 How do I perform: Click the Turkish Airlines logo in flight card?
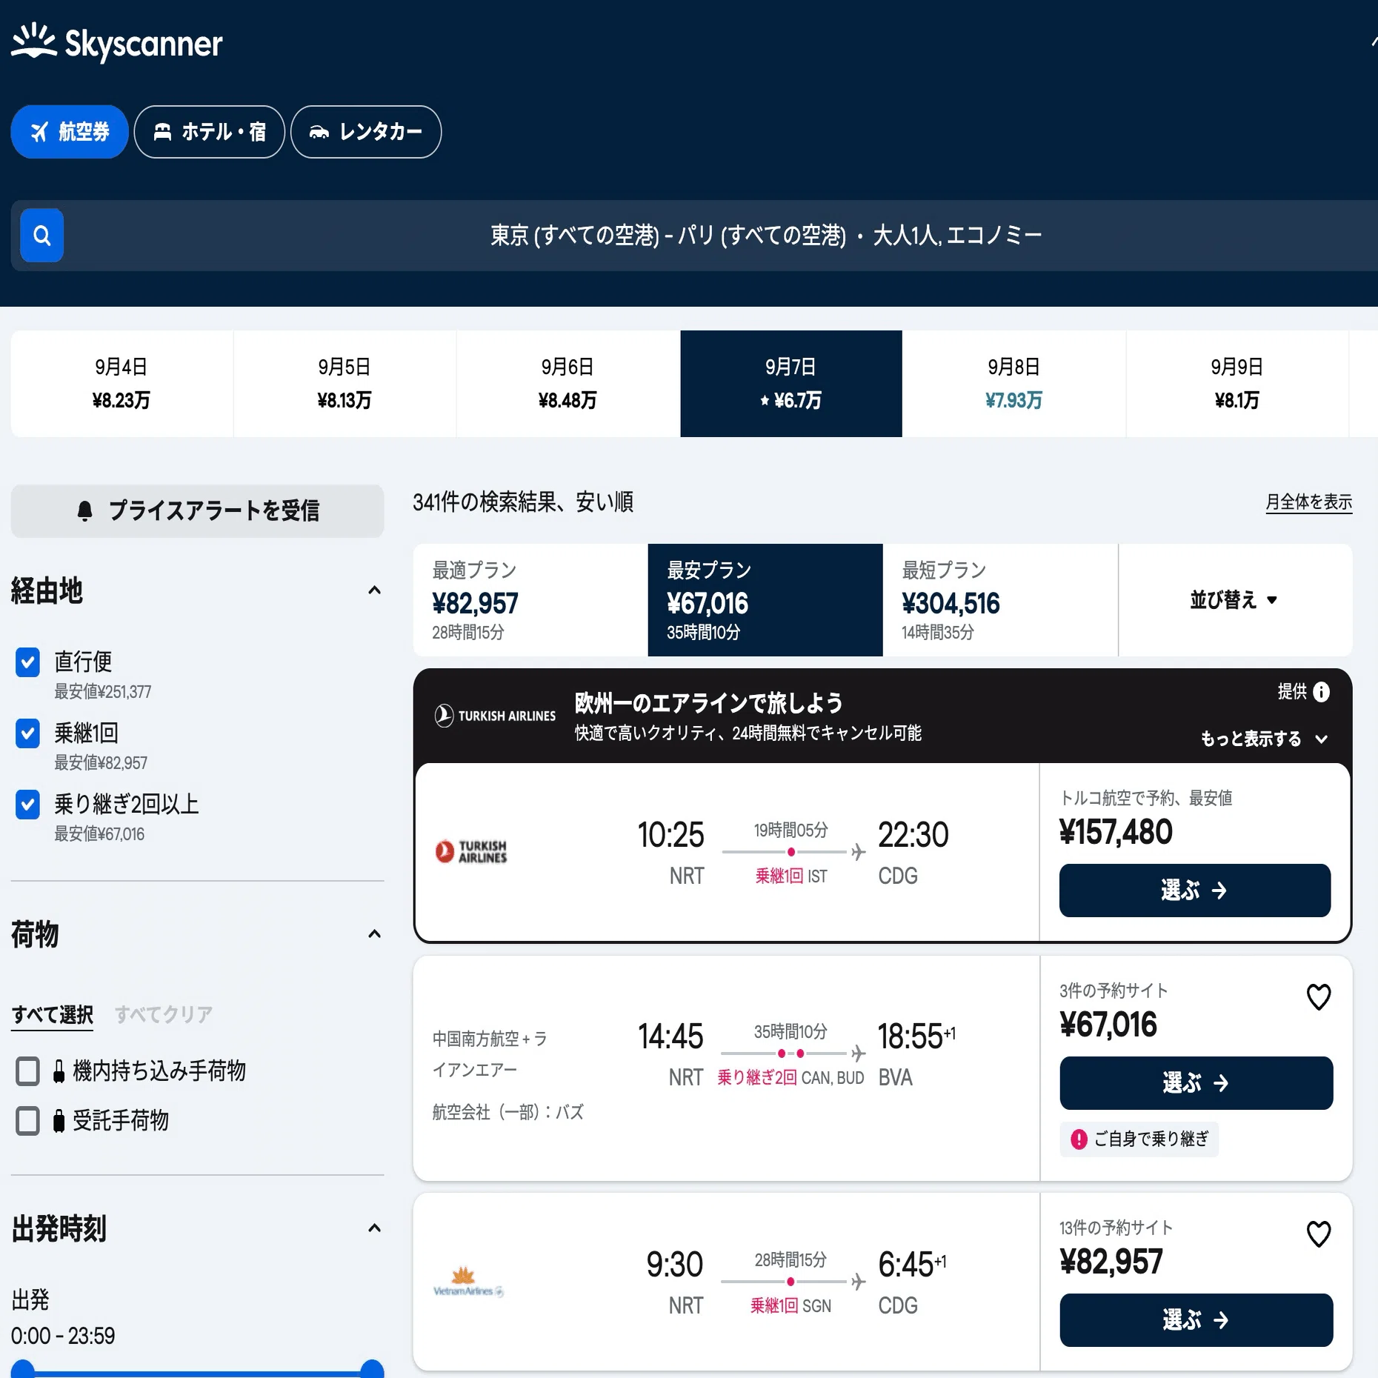(x=471, y=852)
